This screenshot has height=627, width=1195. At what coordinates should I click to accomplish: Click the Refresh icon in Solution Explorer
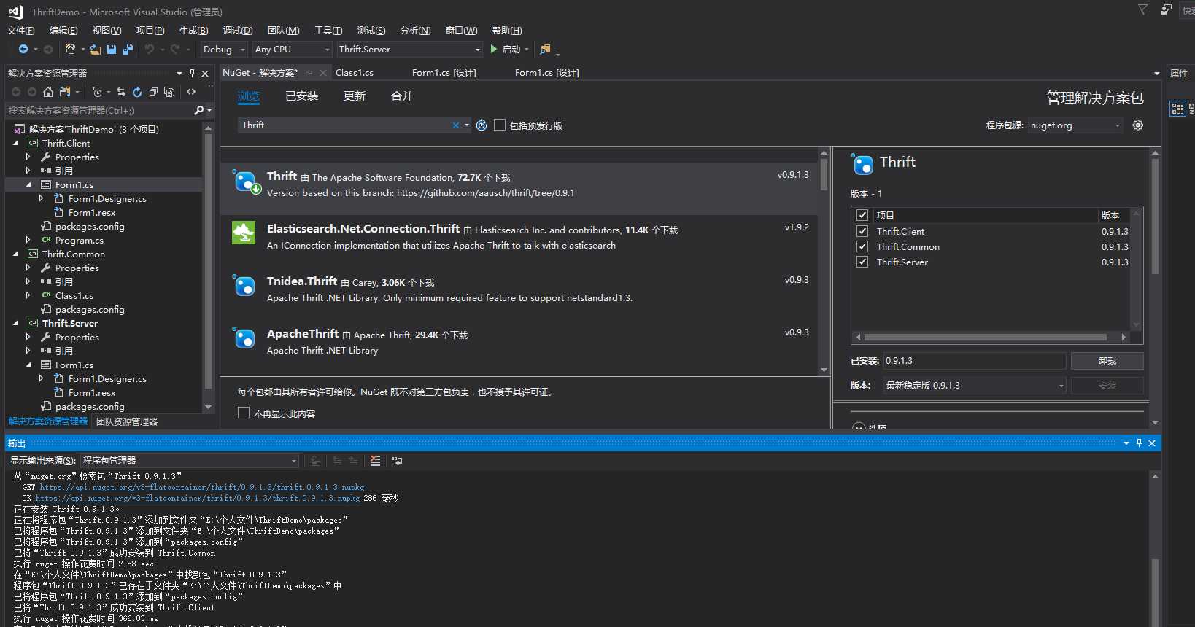click(x=137, y=92)
